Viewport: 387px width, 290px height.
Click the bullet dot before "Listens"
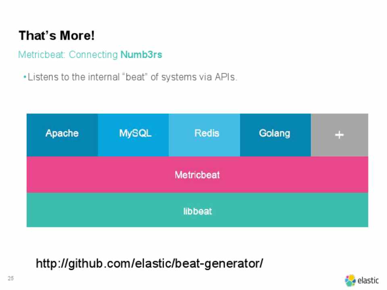point(25,77)
